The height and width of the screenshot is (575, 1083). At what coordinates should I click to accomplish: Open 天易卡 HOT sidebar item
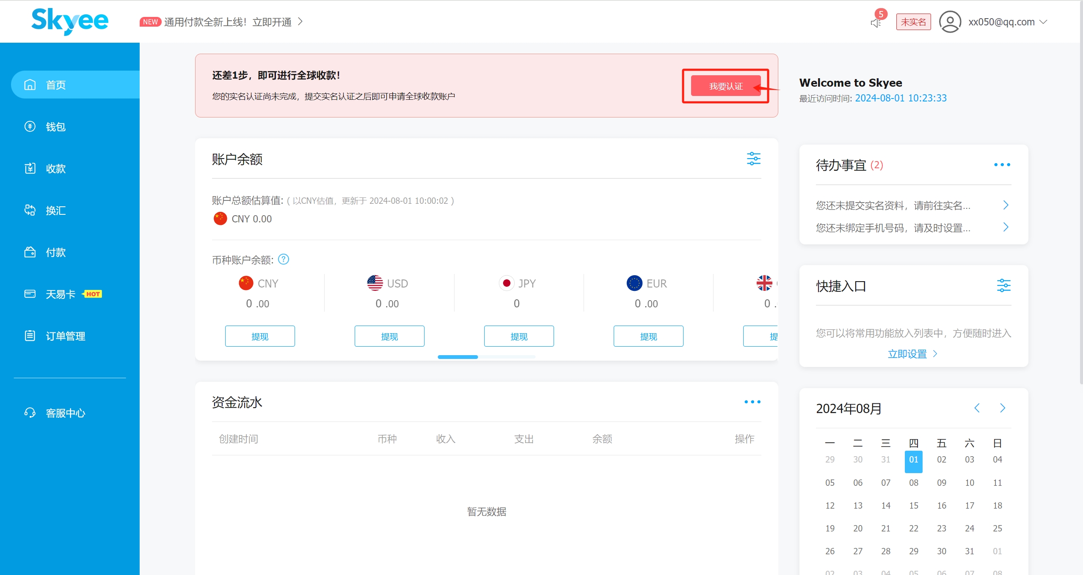coord(61,294)
